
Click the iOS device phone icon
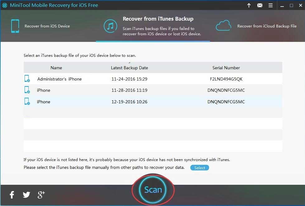15,26
